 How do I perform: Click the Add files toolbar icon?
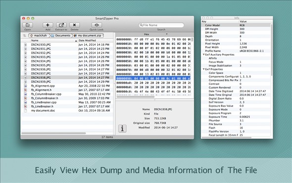48,25
